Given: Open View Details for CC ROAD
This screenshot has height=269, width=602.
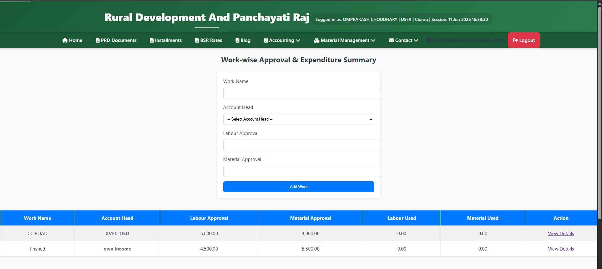Looking at the screenshot, I should [561, 234].
